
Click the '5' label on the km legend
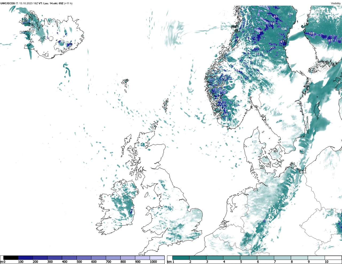(x=241, y=262)
